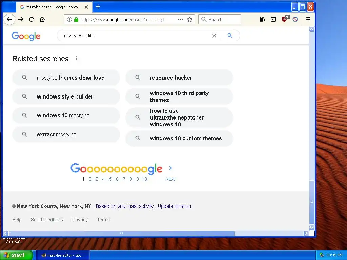Open the Help footer link
Viewport: 347px width, 260px height.
pos(17,220)
